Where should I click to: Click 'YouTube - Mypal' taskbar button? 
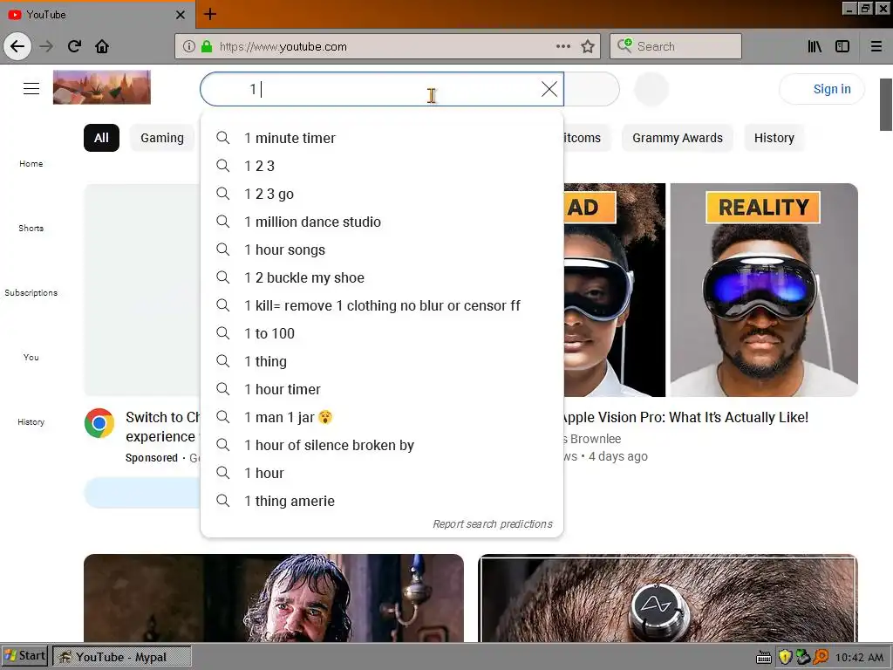pyautogui.click(x=122, y=657)
